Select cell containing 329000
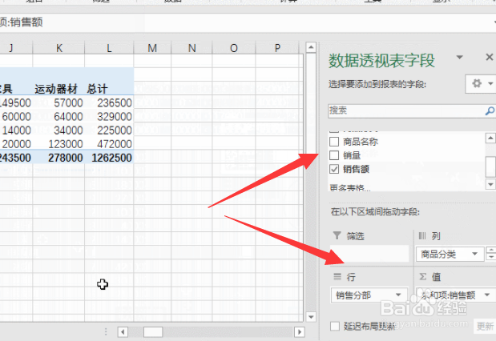Screen dimensions: 496x341 pos(109,117)
